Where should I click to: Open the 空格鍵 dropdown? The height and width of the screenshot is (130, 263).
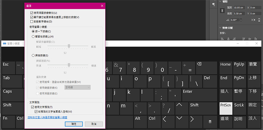click(x=78, y=87)
